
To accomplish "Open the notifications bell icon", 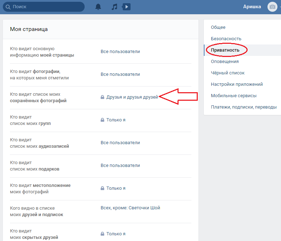I will [x=98, y=7].
